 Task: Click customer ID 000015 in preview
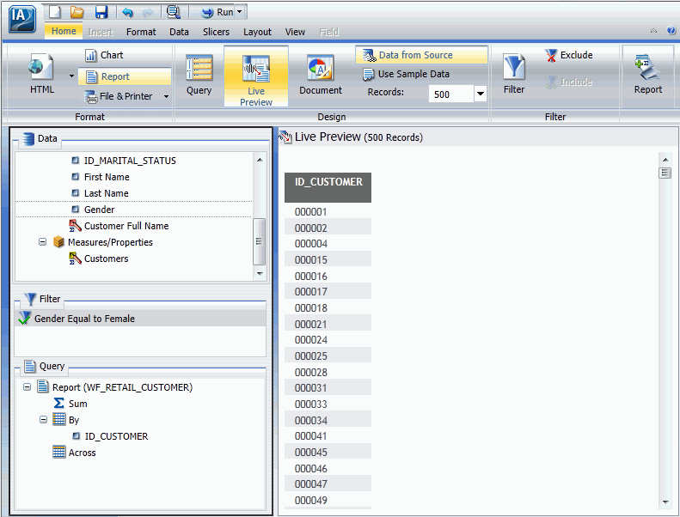(311, 260)
